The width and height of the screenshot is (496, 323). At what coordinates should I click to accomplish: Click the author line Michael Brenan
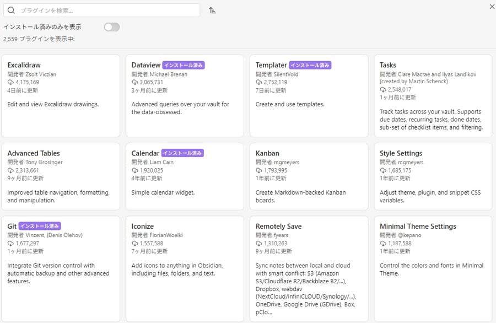(159, 74)
